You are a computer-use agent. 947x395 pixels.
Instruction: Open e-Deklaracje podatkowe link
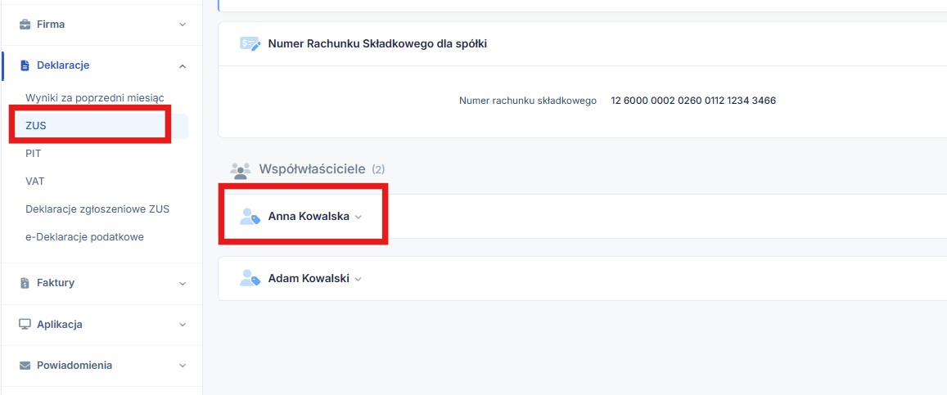84,236
